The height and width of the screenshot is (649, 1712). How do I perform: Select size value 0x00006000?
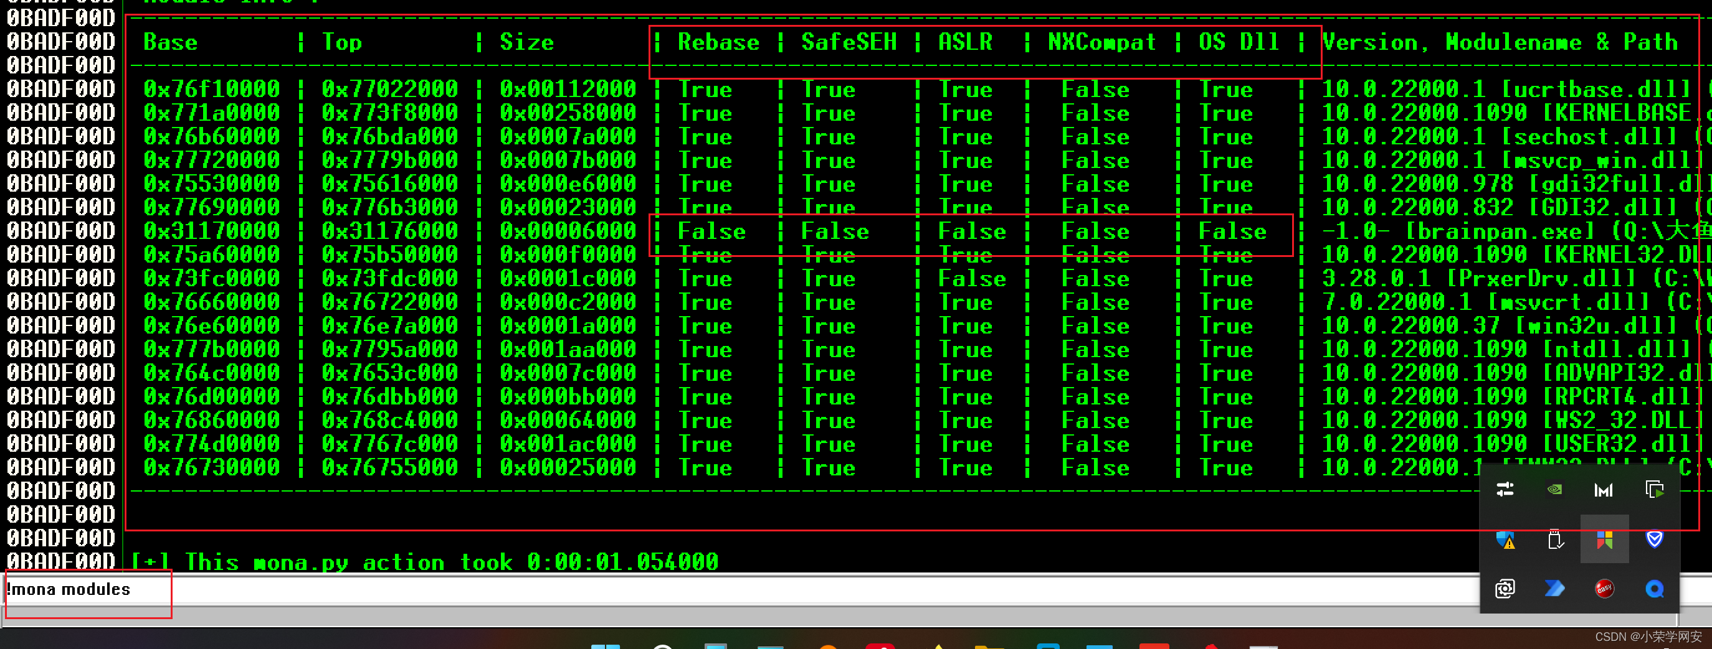pos(568,231)
